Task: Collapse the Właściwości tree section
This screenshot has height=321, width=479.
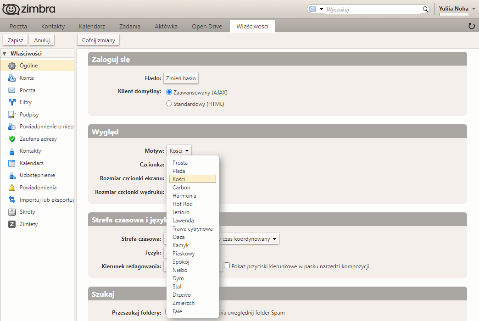Action: point(5,54)
